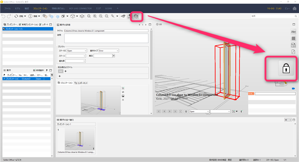Click the PDF export icon in viewer sidebar

293,52
